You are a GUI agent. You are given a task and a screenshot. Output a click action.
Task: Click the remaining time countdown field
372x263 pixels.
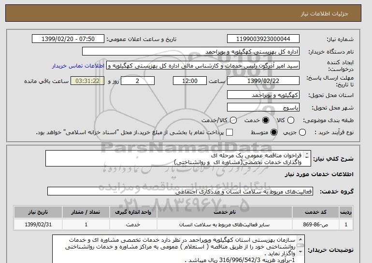pos(87,81)
